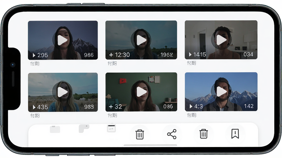Click the "32" duration text
The width and height of the screenshot is (282, 158).
pos(118,107)
